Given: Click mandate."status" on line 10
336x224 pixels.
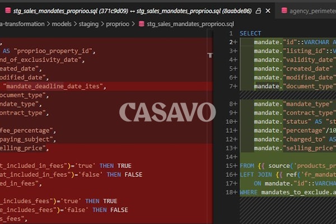Looking at the screenshot, I should tap(283, 122).
